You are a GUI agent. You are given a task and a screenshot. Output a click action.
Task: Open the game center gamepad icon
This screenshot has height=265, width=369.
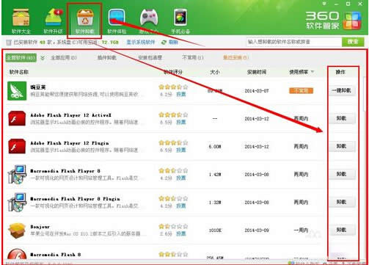149,18
